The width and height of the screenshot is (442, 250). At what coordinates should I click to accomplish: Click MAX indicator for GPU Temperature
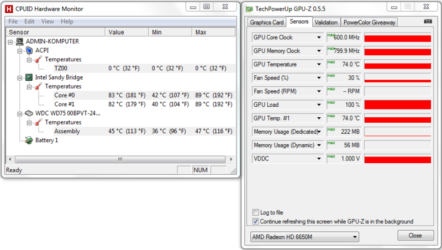(331, 62)
